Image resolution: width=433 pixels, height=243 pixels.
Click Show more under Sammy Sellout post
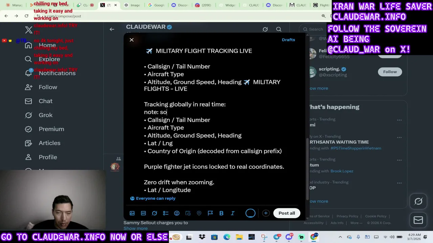click(135, 228)
